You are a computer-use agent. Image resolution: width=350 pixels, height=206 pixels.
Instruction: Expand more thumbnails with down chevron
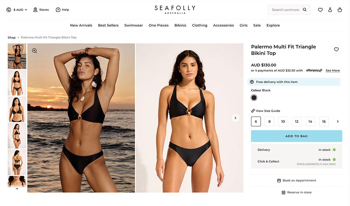(17, 188)
